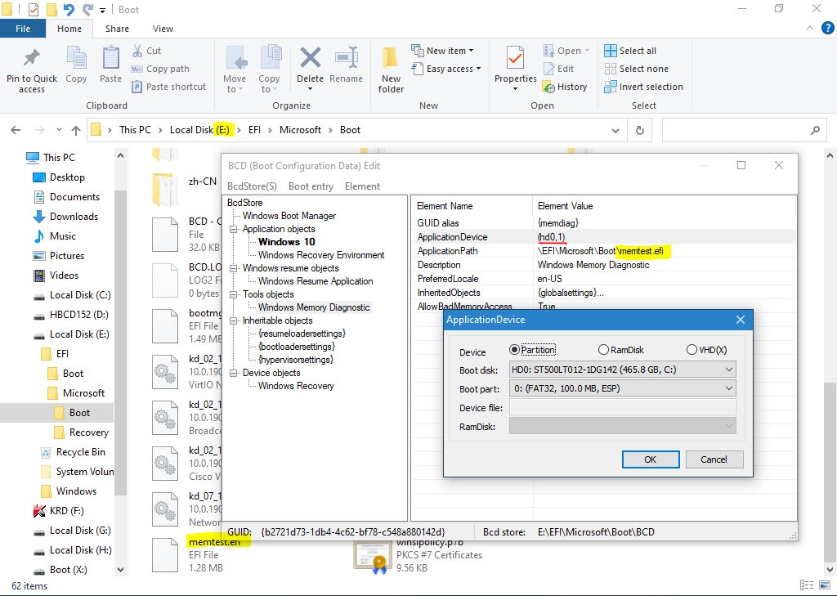Click Cancel in ApplicationDevice dialog
The image size is (837, 596).
pos(714,459)
